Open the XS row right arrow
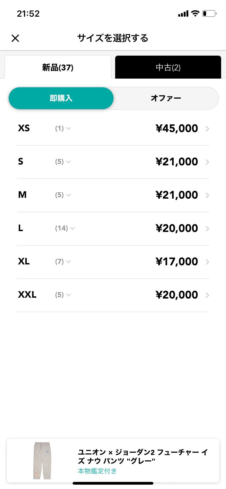 207,129
